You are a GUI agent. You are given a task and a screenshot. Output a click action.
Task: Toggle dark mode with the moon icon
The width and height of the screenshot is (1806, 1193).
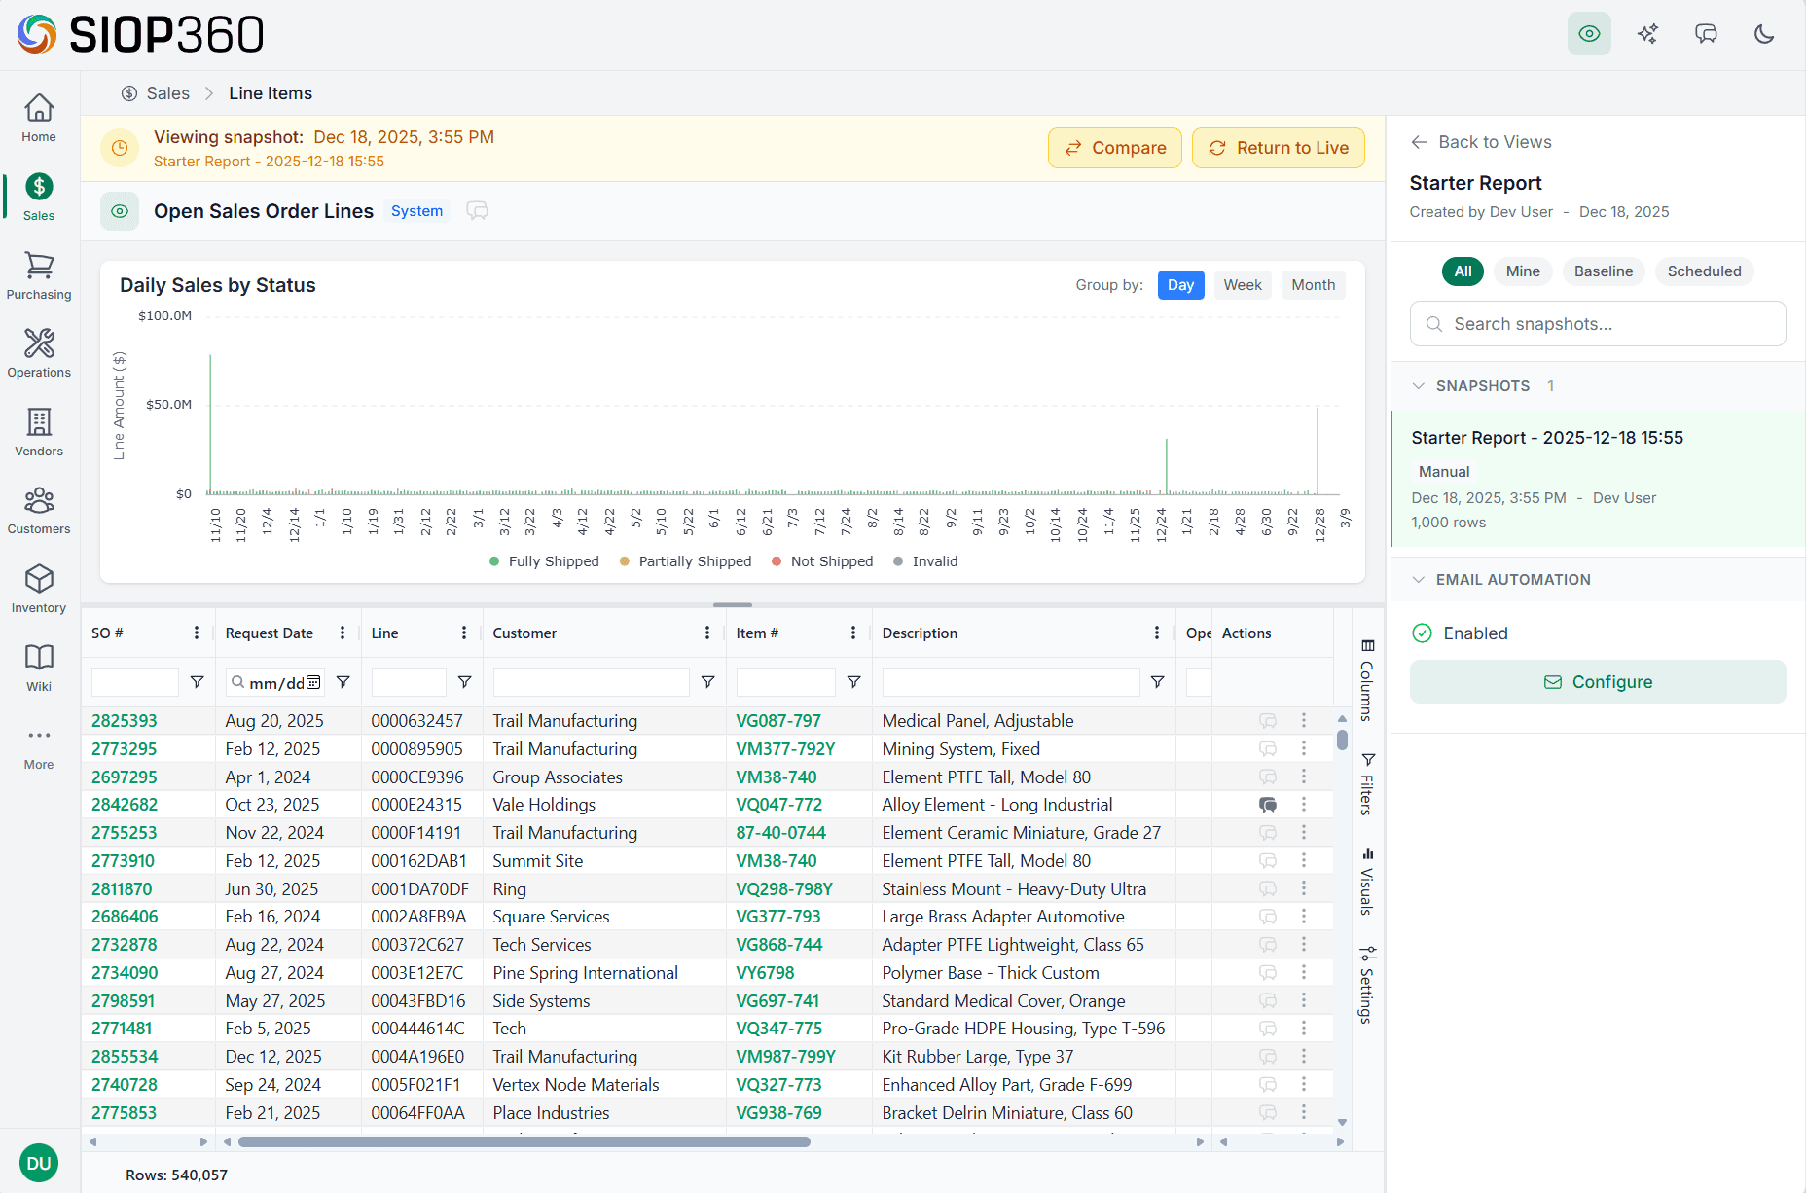point(1764,33)
